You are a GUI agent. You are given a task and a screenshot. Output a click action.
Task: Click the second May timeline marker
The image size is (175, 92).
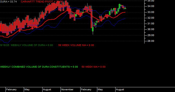tap(100, 90)
